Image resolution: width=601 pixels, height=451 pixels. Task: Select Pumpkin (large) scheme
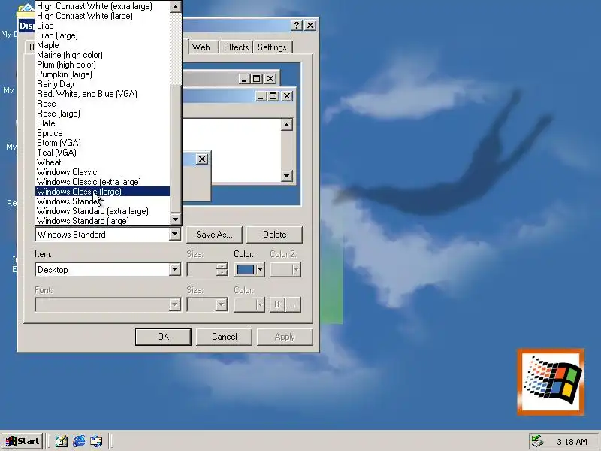(x=102, y=74)
